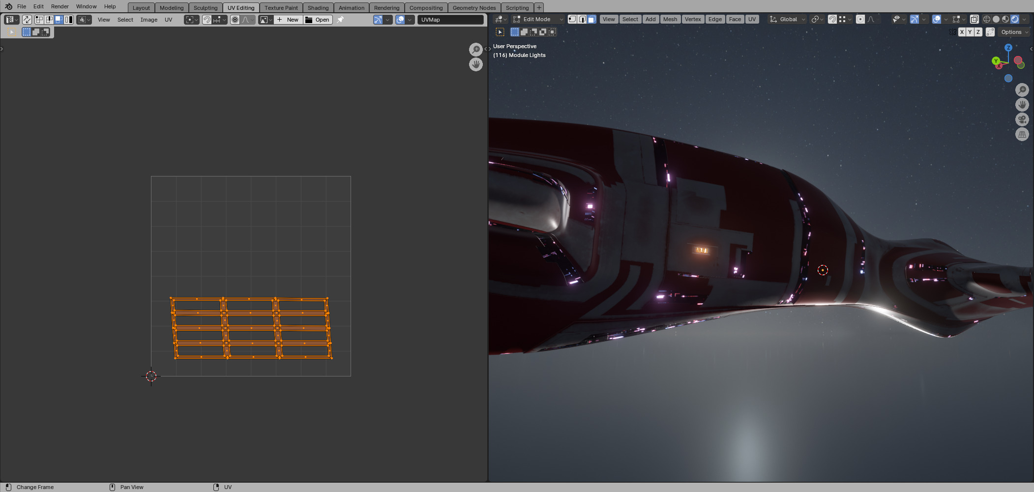Screen dimensions: 1034x492
Task: Open the UV editor overlays dropdown arrow
Action: pyautogui.click(x=410, y=20)
